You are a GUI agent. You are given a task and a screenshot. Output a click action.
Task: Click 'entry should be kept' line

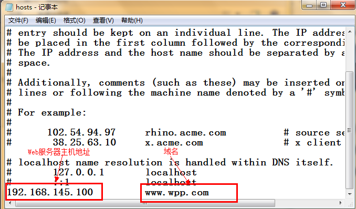tap(175, 33)
